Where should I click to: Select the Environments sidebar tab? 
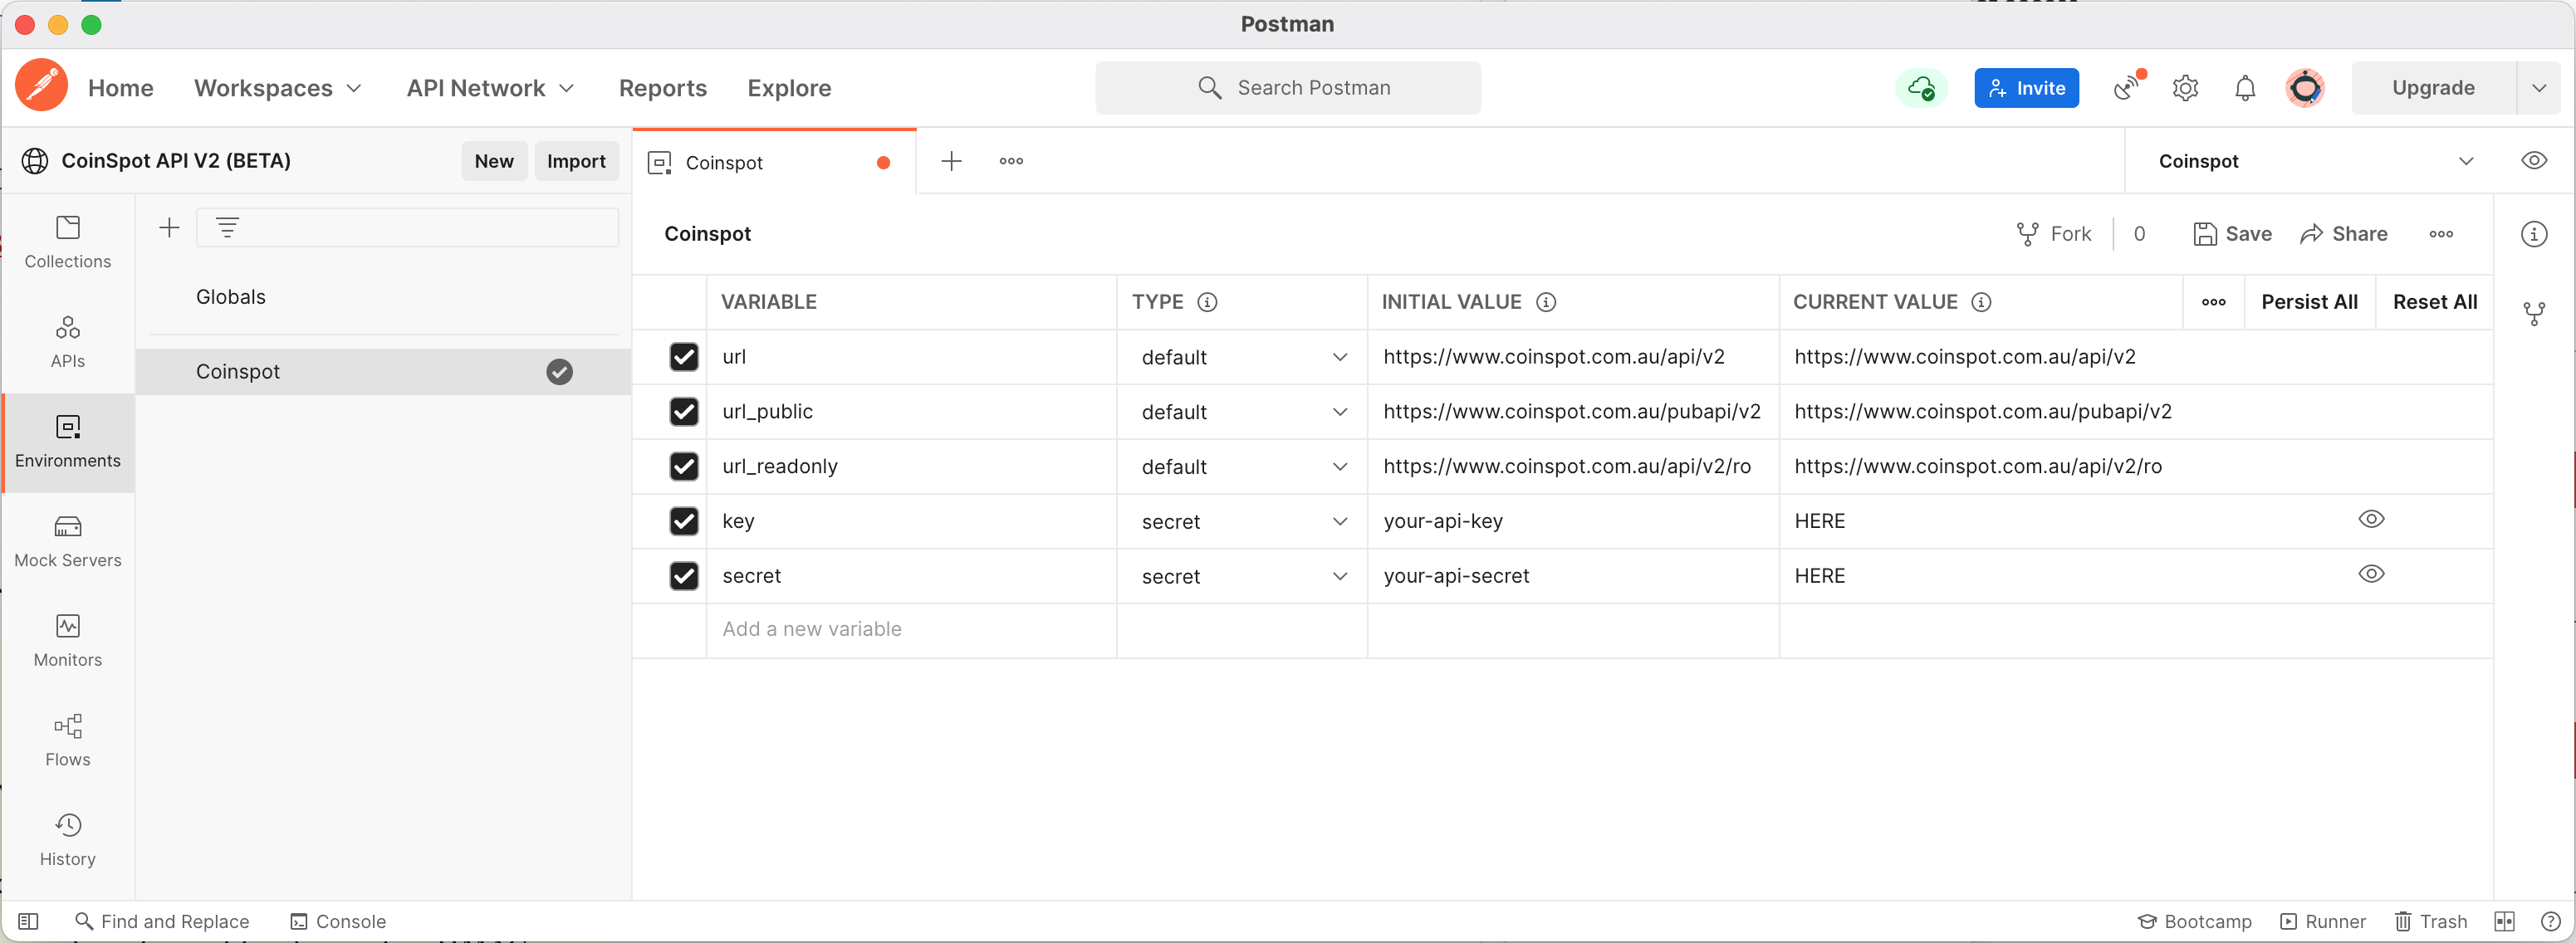pos(68,442)
